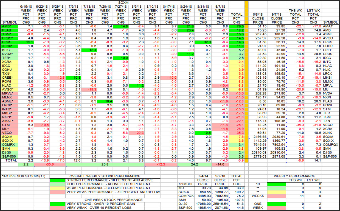340x211 pixels.
Task: Select the 7/13/18 week column header
Action: 90,6
